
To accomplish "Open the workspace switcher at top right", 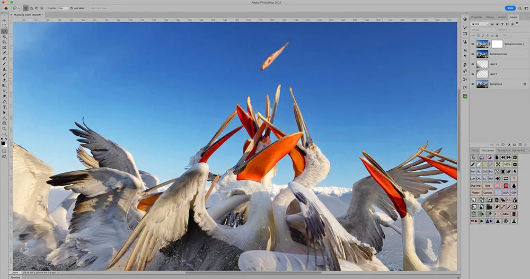I will (x=526, y=8).
